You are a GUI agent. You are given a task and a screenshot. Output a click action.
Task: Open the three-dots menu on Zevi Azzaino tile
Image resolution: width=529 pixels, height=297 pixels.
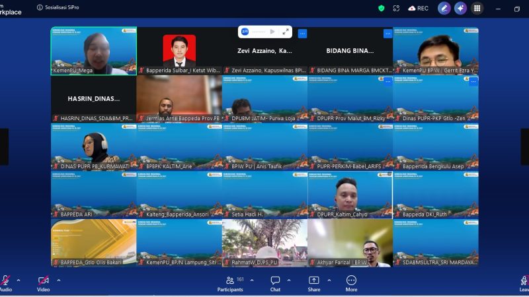click(x=302, y=33)
